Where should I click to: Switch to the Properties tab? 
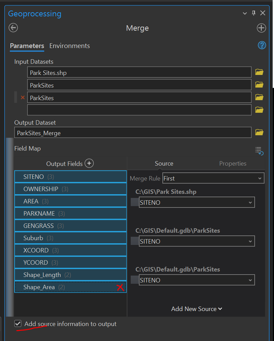pyautogui.click(x=233, y=164)
